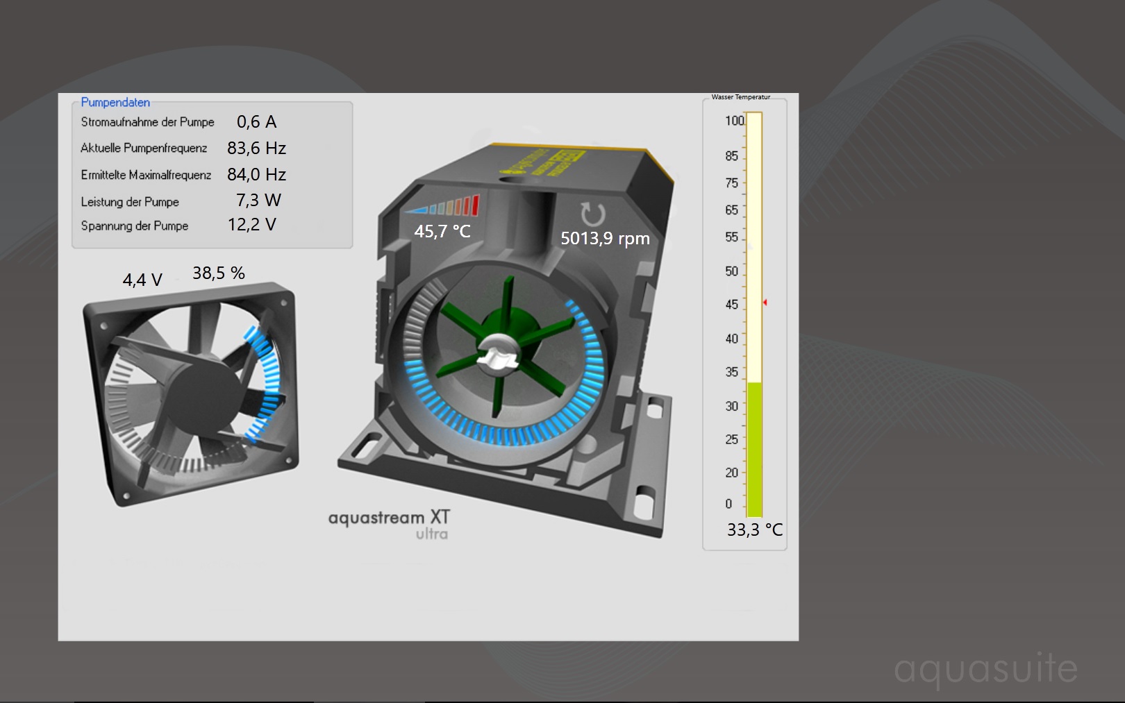Select the "7,3 W" power value
Image resolution: width=1125 pixels, height=703 pixels.
(x=258, y=201)
